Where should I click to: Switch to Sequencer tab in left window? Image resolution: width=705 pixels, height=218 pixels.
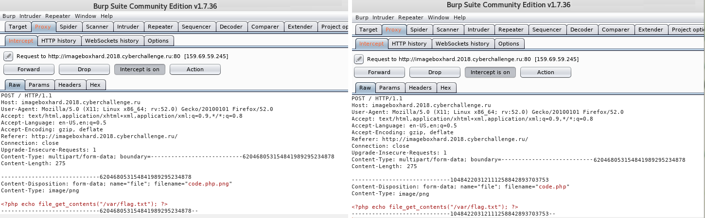(x=197, y=27)
